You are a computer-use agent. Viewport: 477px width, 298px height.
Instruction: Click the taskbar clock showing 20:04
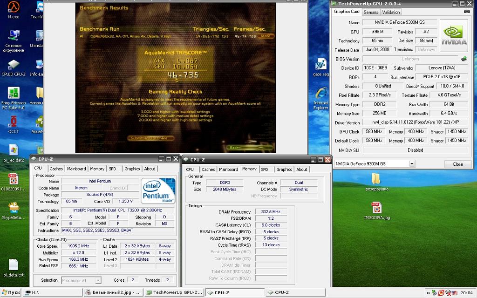click(466, 293)
